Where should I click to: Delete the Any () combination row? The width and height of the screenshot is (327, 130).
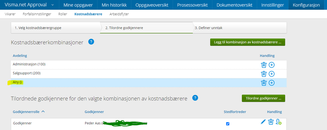pos(264,83)
